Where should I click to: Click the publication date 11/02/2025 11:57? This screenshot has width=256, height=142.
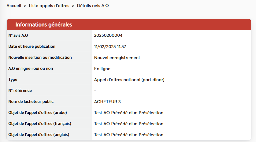(110, 47)
